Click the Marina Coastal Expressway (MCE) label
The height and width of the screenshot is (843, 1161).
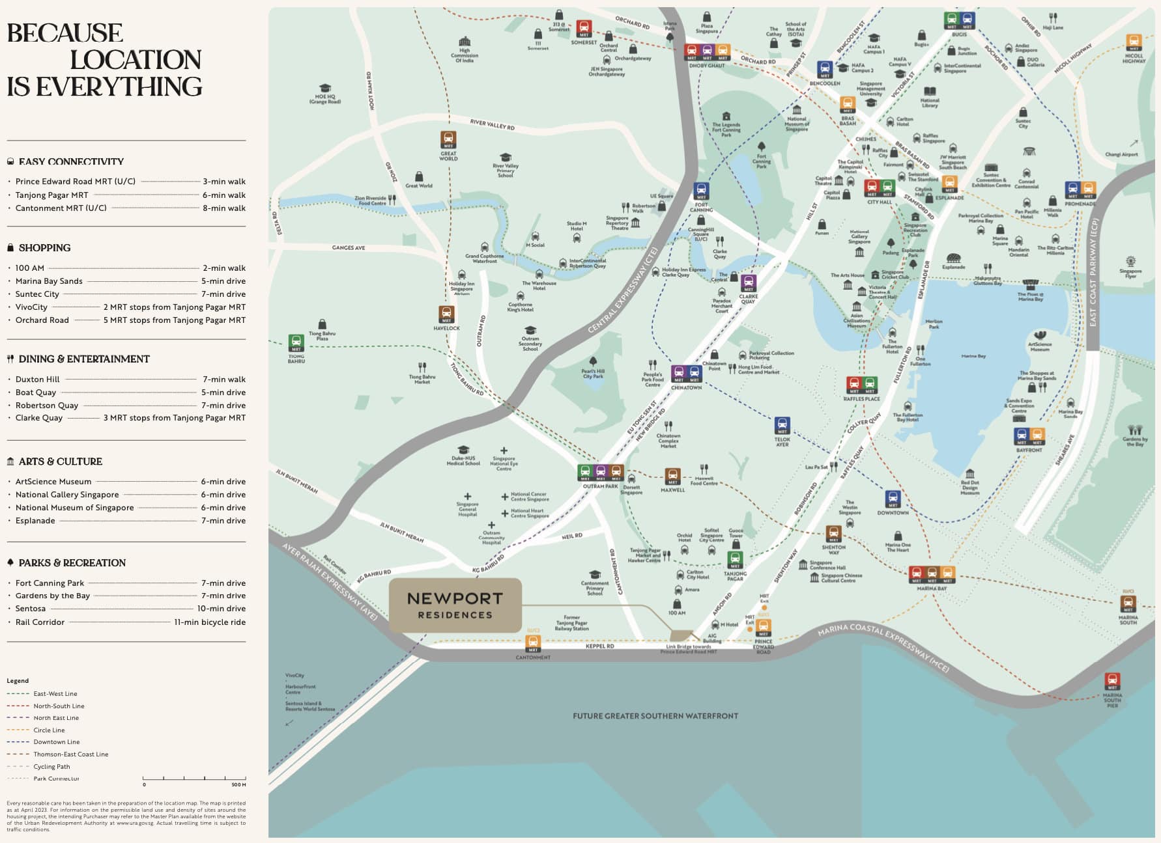point(883,648)
